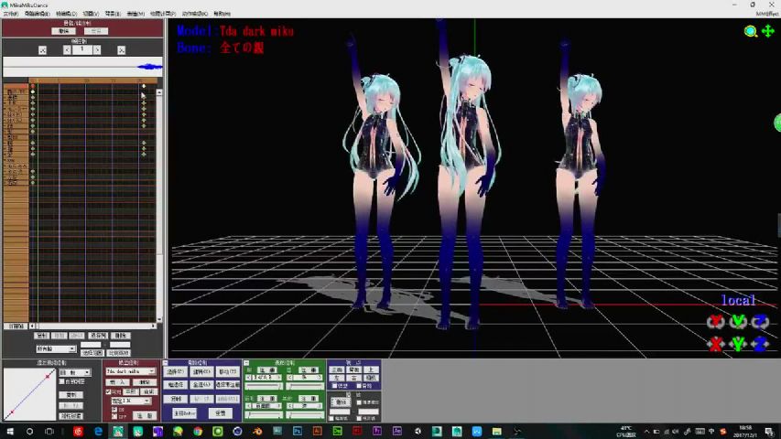Image resolution: width=781 pixels, height=439 pixels.
Task: Open Photoshop from the taskbar
Action: click(298, 431)
